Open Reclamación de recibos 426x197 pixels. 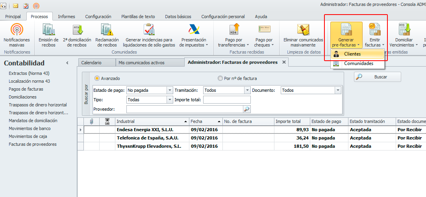pyautogui.click(x=107, y=30)
